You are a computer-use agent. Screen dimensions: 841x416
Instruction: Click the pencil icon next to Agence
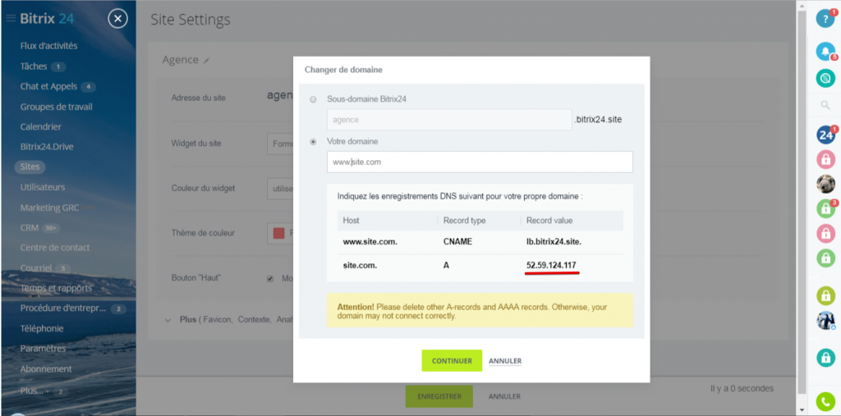pyautogui.click(x=206, y=61)
